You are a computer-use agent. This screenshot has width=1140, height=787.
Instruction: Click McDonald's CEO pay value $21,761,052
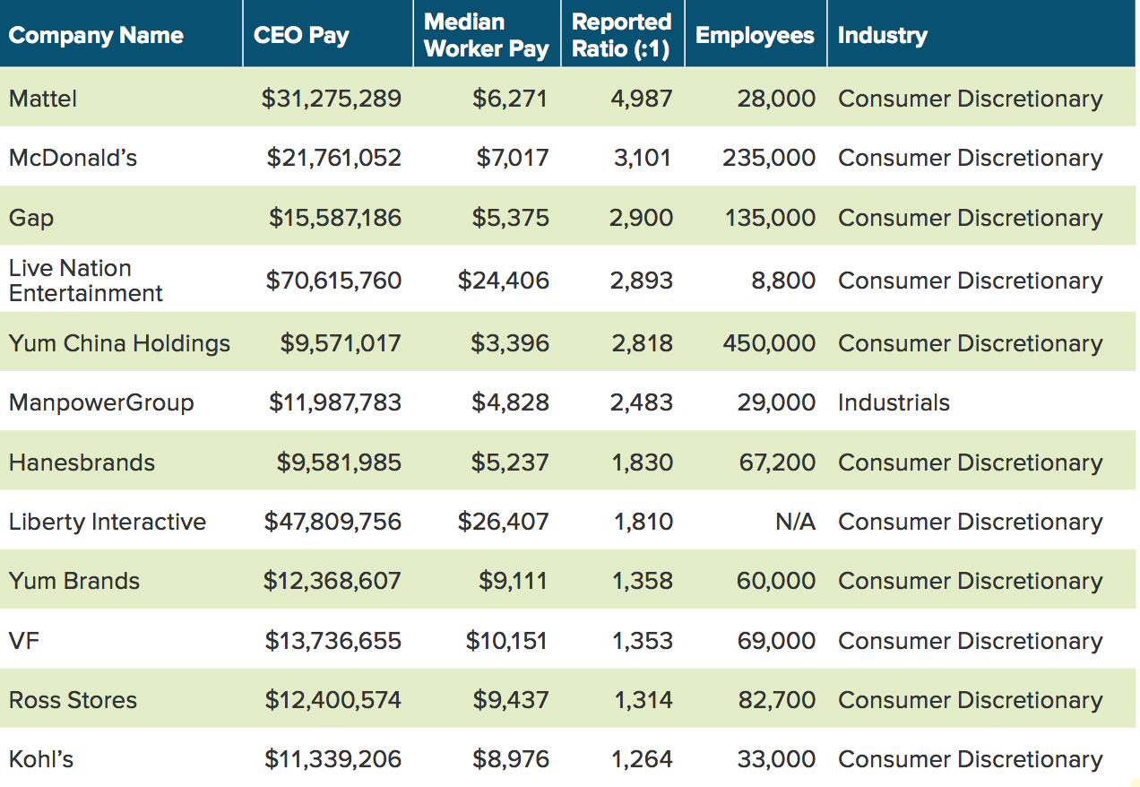point(334,159)
